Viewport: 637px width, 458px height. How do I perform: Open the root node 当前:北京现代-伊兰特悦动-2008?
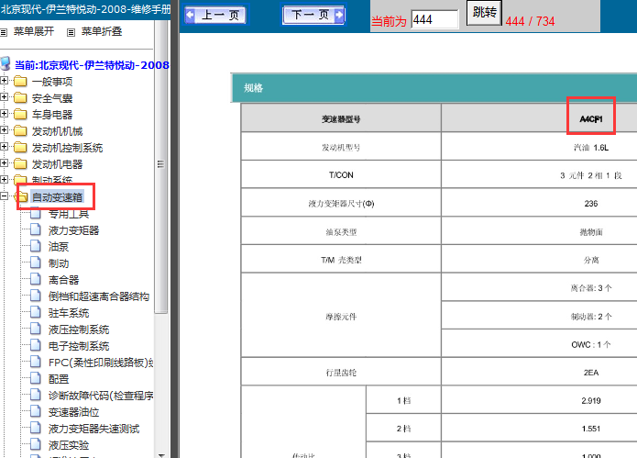tap(92, 65)
